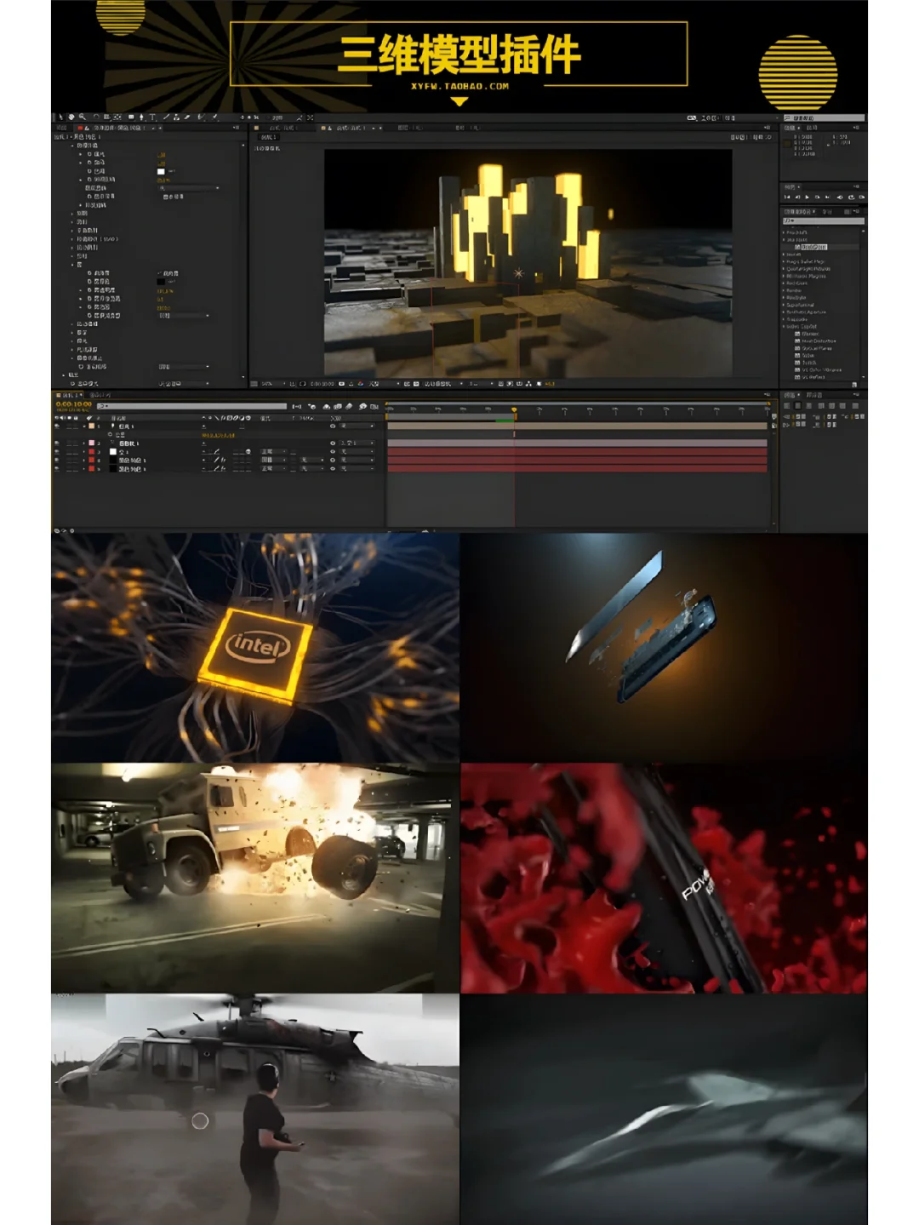
Task: Select the Brush tool
Action: tap(166, 117)
